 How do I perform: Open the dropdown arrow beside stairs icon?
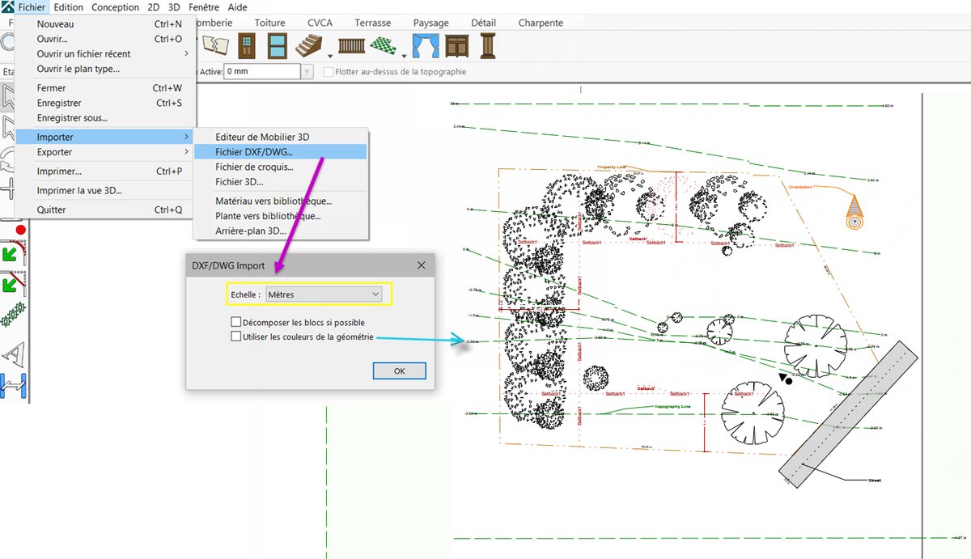[332, 55]
